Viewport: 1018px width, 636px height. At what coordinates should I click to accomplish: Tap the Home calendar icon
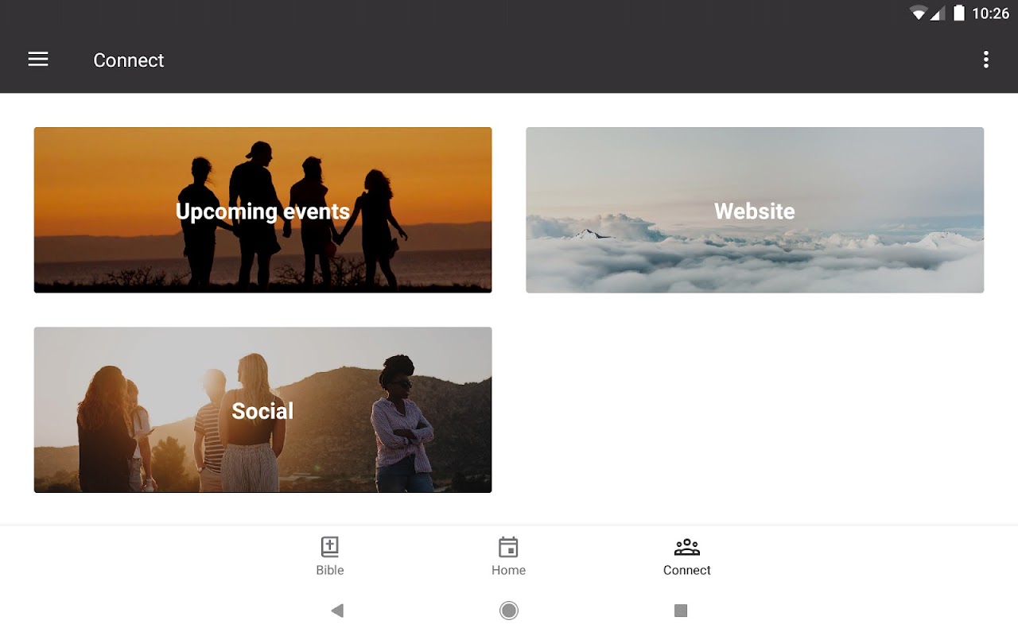pyautogui.click(x=508, y=547)
